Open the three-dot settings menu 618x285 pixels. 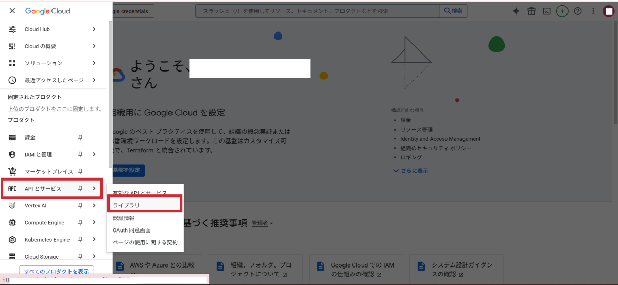coord(594,11)
